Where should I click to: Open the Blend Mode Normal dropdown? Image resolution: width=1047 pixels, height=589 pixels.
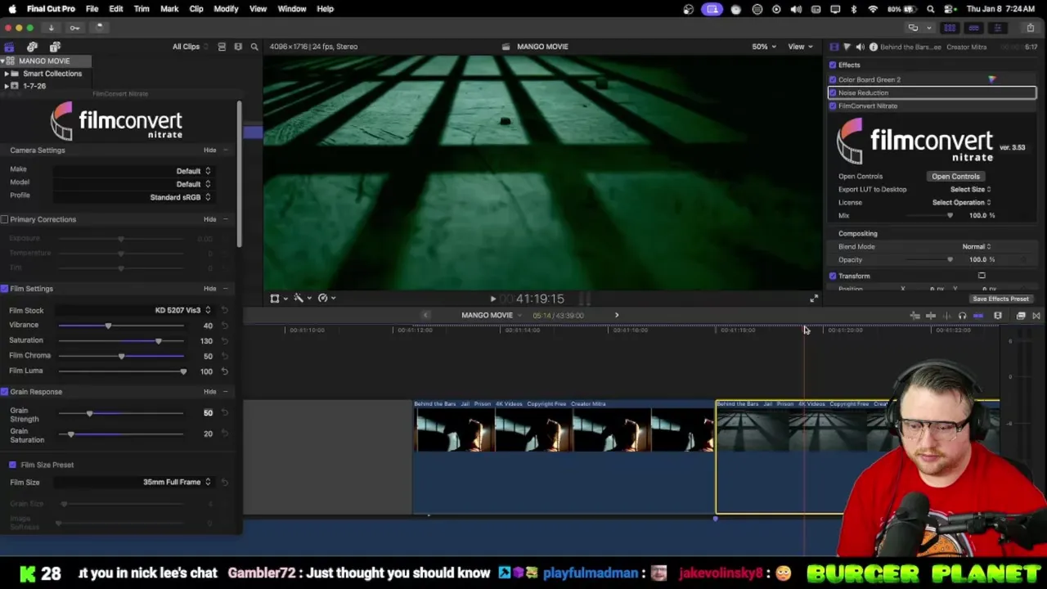pyautogui.click(x=976, y=246)
